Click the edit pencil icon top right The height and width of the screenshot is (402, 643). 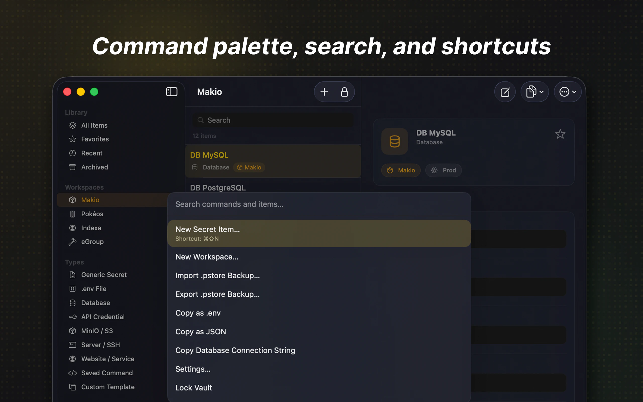[505, 91]
